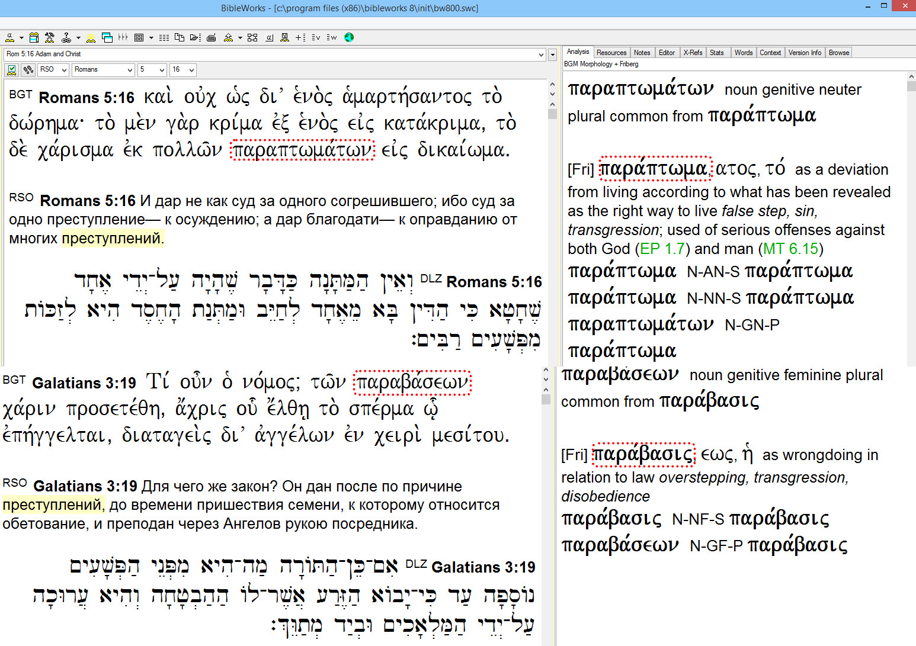Click the word παραβάσεων in BGT Galatians 3:19
The height and width of the screenshot is (646, 916).
(412, 383)
